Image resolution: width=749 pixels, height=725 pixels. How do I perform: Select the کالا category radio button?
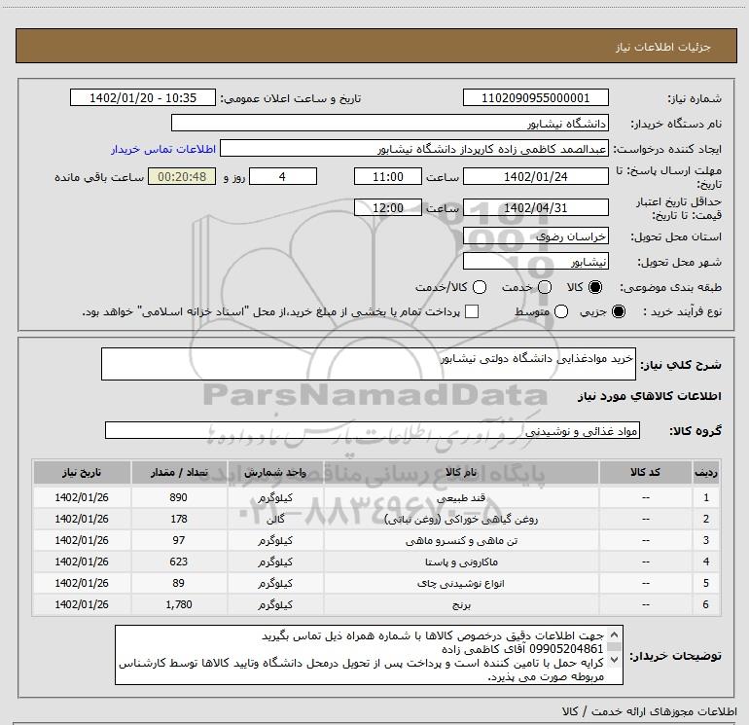(x=595, y=287)
